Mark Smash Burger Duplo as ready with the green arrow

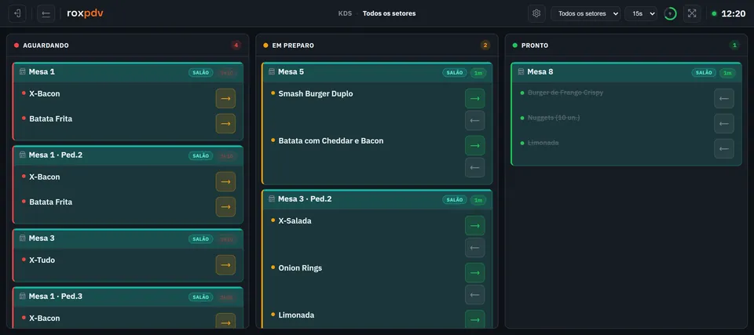click(474, 98)
